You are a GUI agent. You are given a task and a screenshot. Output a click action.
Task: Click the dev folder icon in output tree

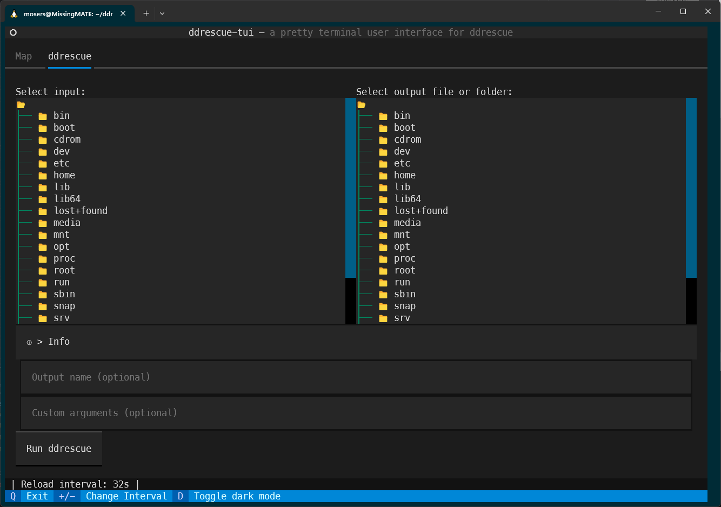click(x=383, y=152)
